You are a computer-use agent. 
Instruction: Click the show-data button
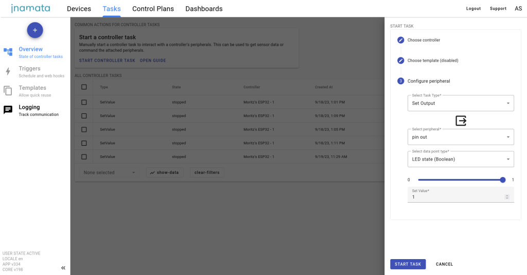pyautogui.click(x=165, y=172)
